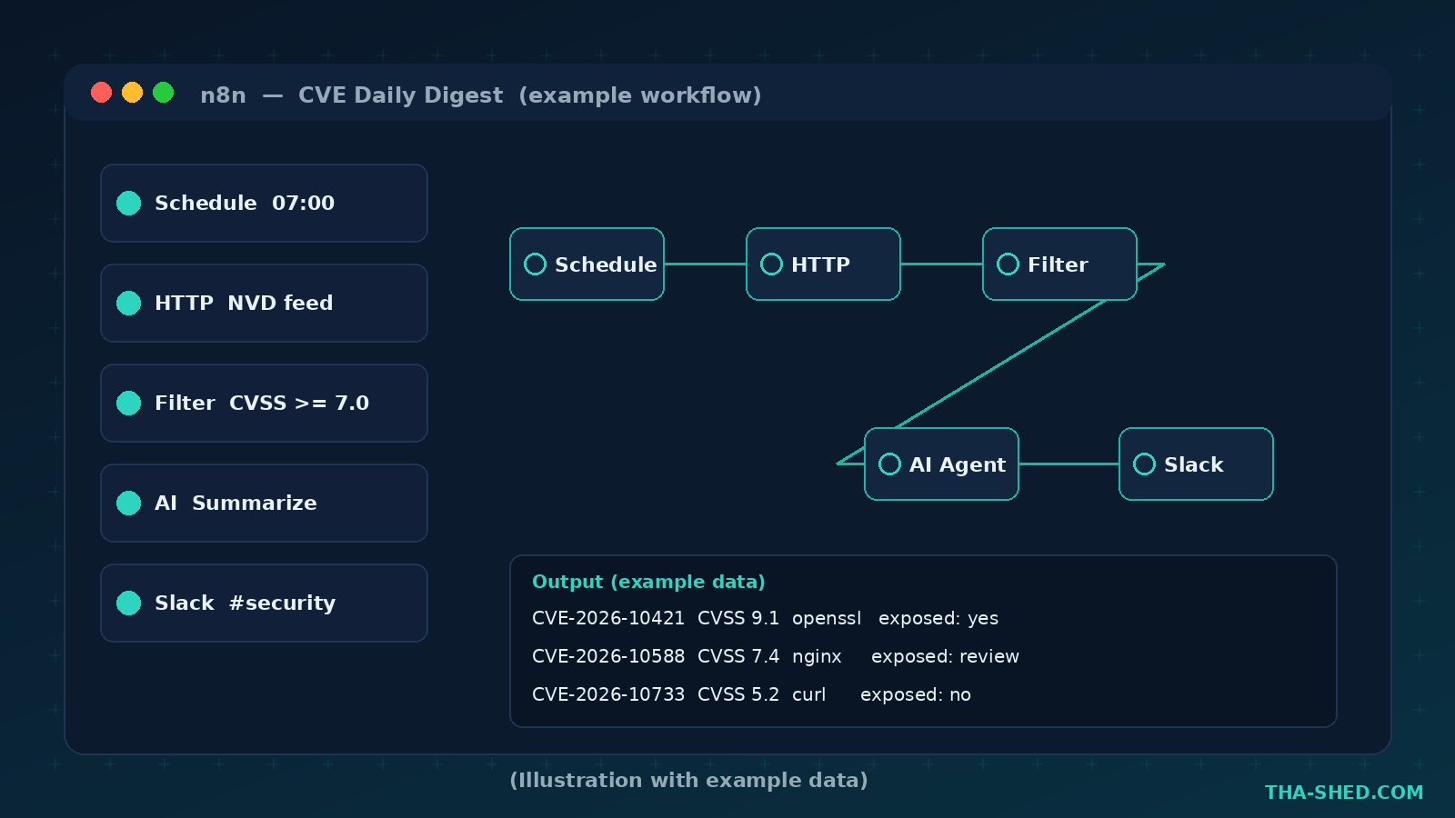Select the Slack #security step card

[264, 603]
